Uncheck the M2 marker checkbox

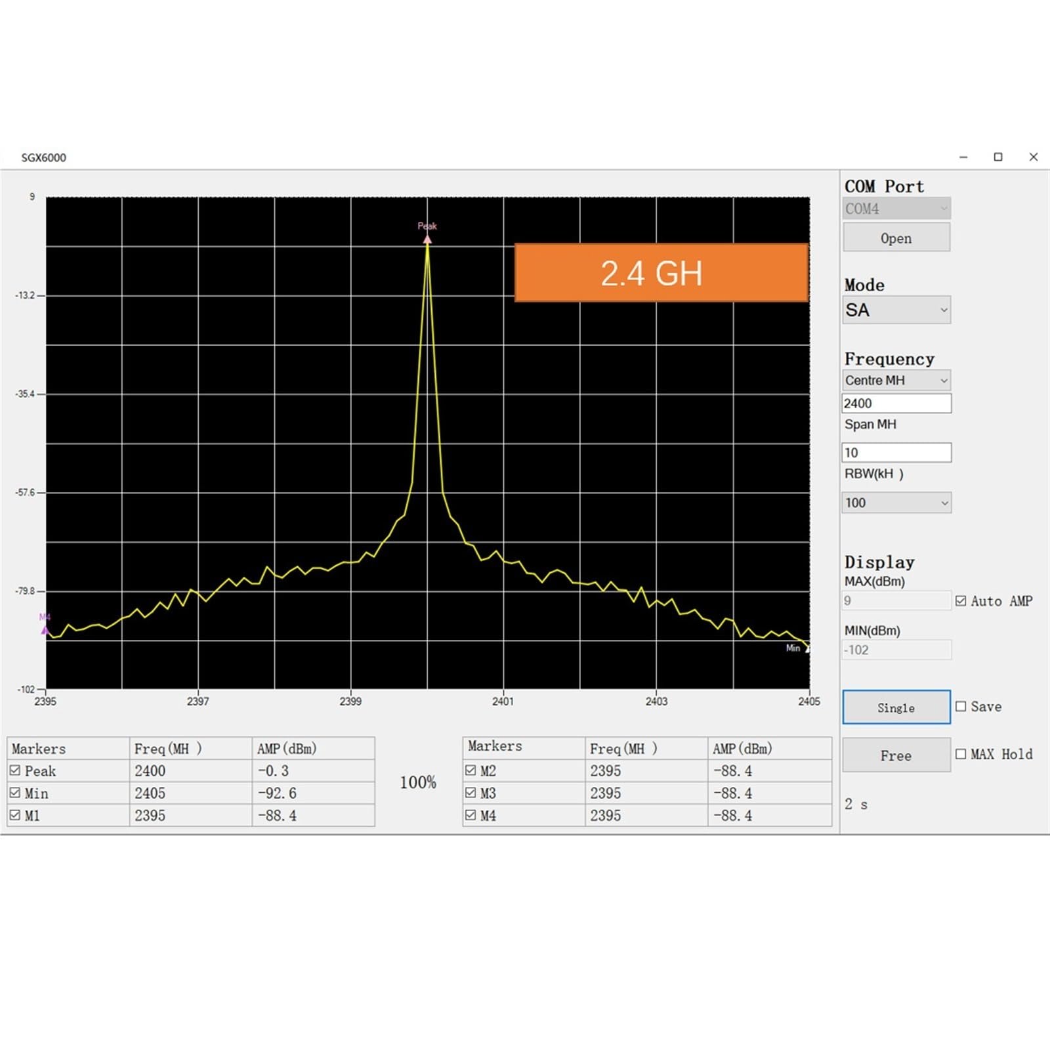(471, 770)
